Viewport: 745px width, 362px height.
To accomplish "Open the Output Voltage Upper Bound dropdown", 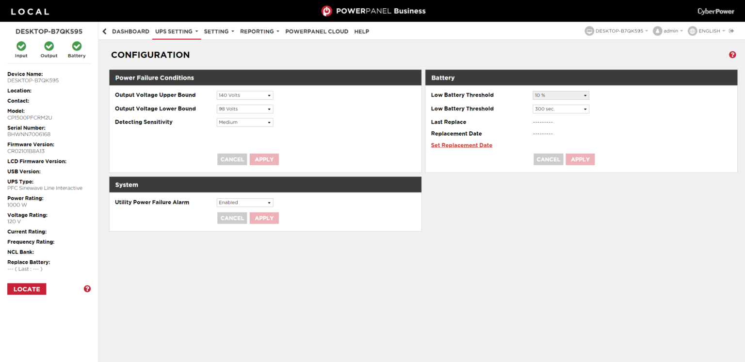I will coord(245,95).
